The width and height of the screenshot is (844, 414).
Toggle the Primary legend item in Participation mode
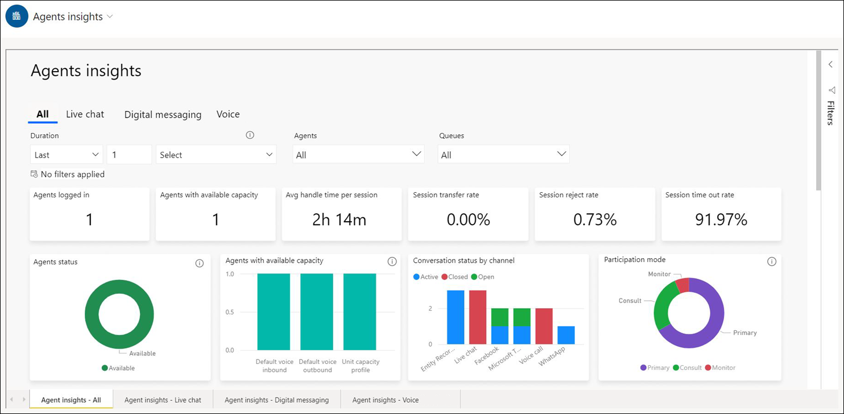655,367
